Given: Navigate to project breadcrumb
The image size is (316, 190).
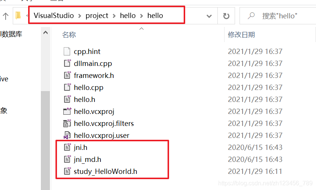Looking at the screenshot, I should point(97,16).
